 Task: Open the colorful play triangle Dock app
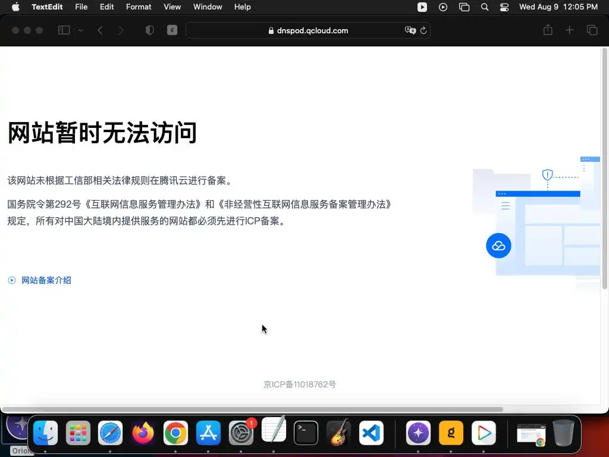click(x=484, y=433)
